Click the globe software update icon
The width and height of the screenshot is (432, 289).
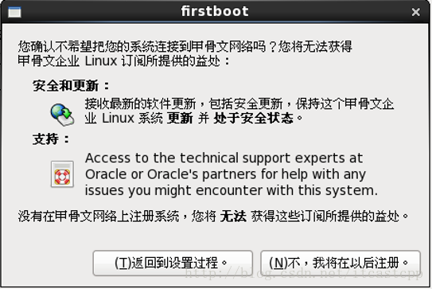[62, 115]
